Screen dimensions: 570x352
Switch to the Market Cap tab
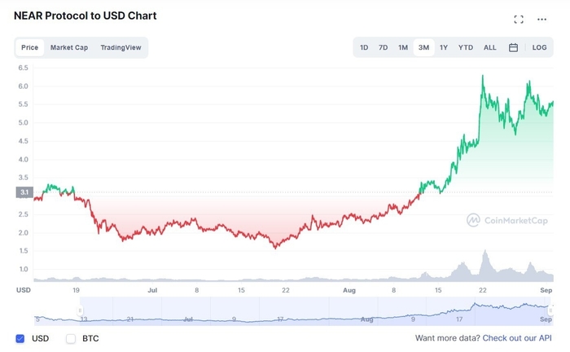pyautogui.click(x=69, y=47)
